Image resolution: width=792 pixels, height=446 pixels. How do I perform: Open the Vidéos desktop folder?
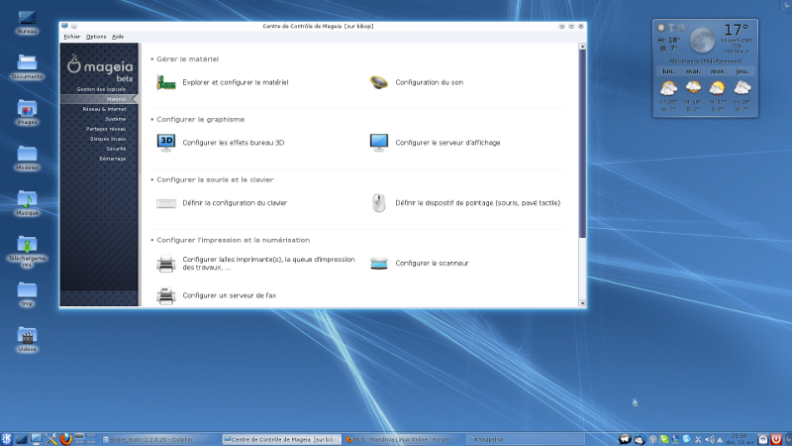tap(27, 339)
